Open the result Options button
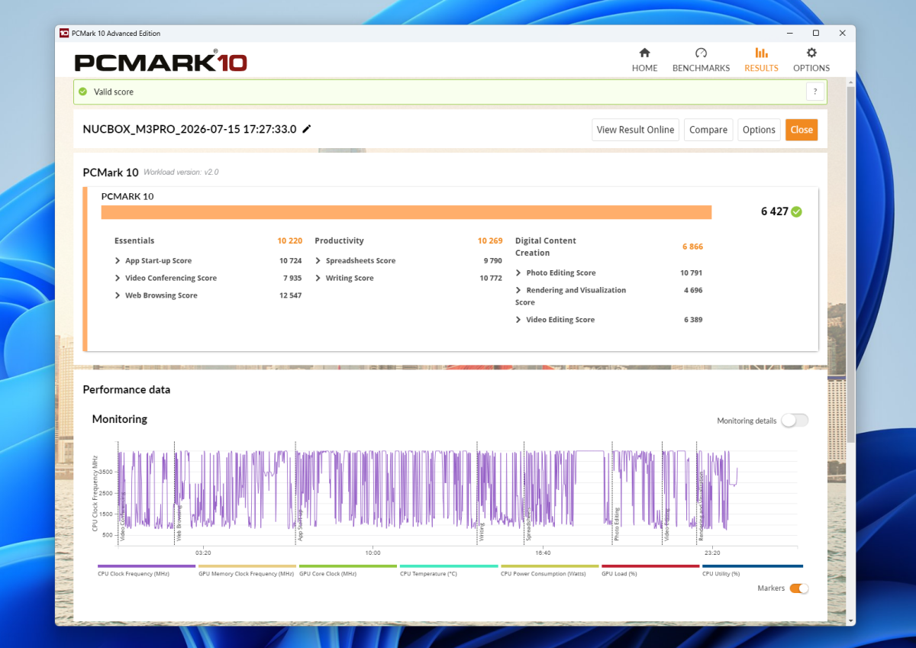 pos(759,130)
